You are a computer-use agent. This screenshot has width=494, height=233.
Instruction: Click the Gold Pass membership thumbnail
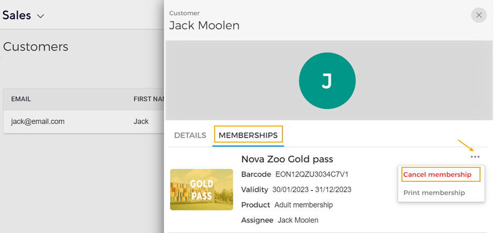pyautogui.click(x=201, y=190)
